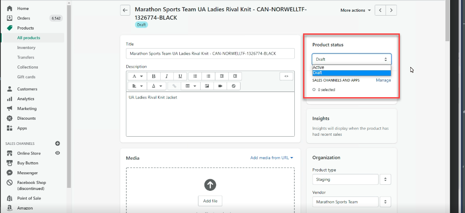Open the font formatting dropdown
465x213 pixels.
point(137,76)
